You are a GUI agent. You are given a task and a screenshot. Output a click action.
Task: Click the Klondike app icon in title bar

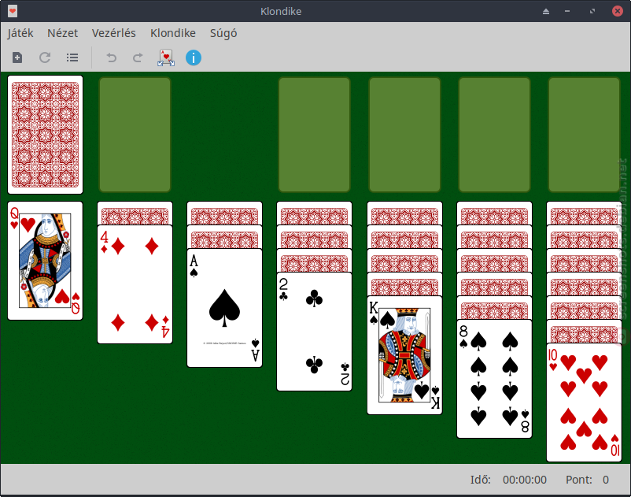tap(13, 11)
